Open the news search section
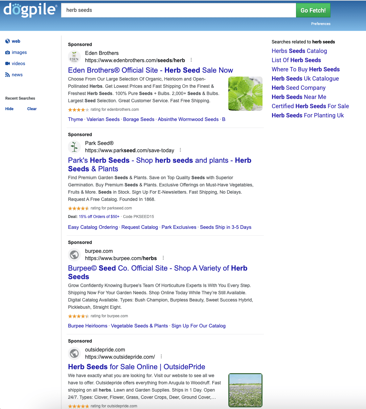366x409 pixels. (17, 75)
